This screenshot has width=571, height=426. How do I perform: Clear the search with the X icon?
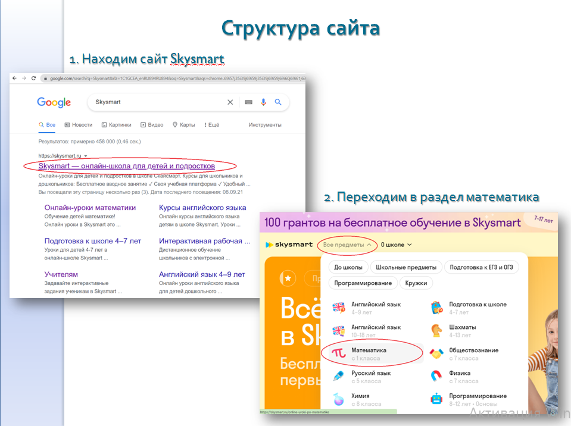230,102
